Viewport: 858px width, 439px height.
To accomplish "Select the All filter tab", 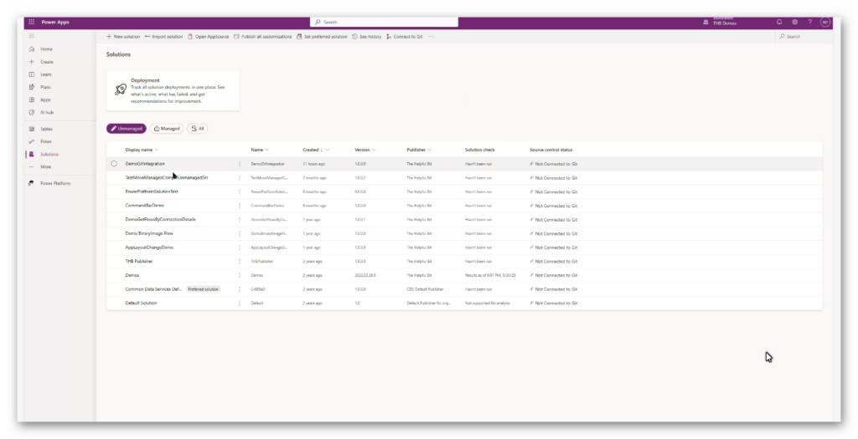I will tap(198, 129).
